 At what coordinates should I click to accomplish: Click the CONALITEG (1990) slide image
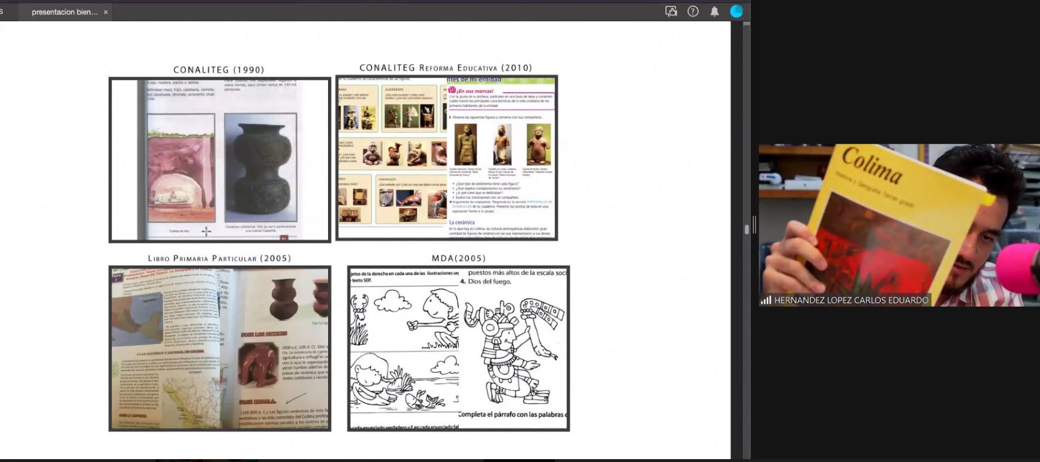click(x=220, y=160)
